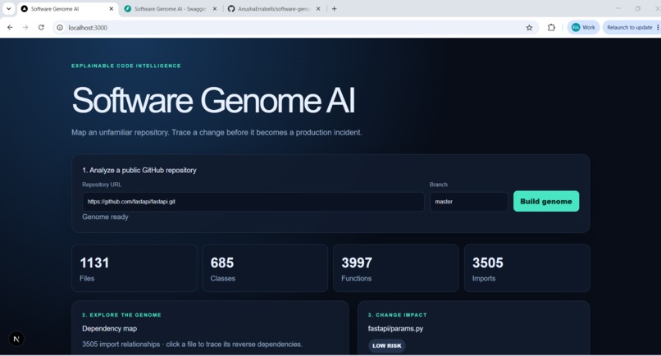Close the Swagger tab
661x356 pixels.
tap(215, 8)
